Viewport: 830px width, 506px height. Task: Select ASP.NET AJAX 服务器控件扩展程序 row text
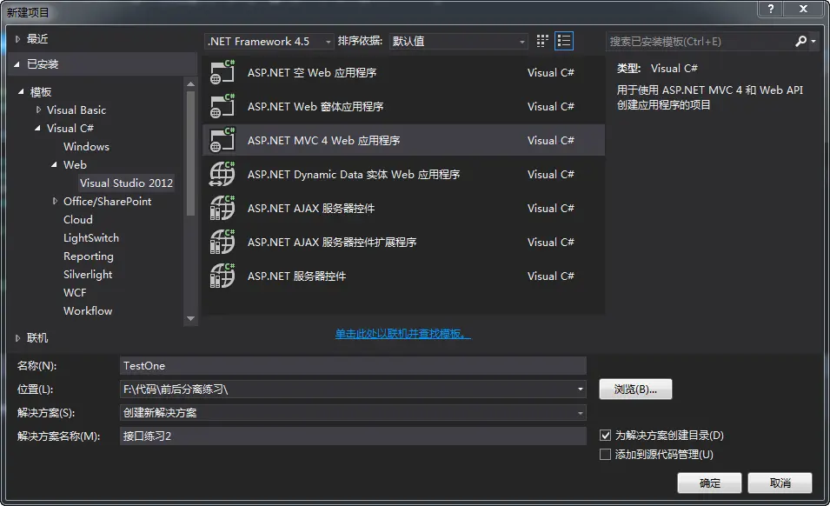pyautogui.click(x=332, y=242)
